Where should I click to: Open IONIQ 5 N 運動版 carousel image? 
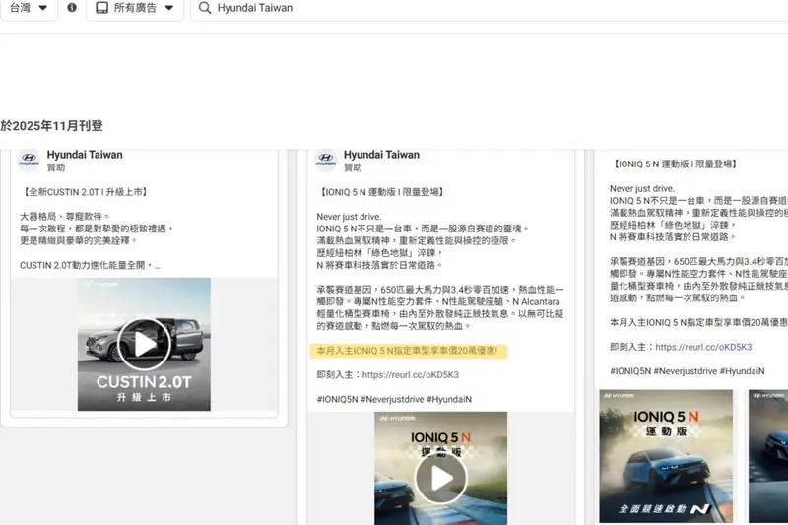(x=666, y=456)
